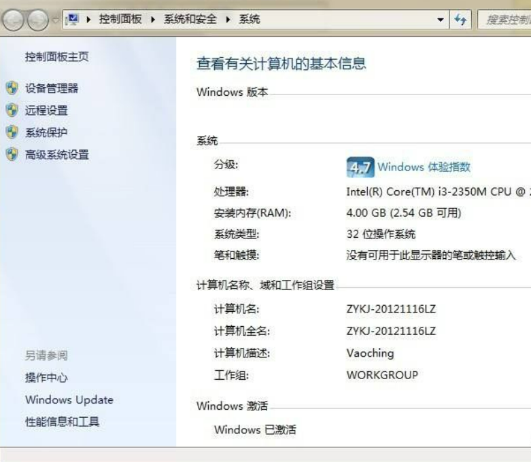
Task: Click the refresh button beside address bar
Action: [x=461, y=20]
